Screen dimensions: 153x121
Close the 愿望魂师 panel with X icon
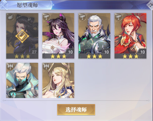(x=150, y=5)
